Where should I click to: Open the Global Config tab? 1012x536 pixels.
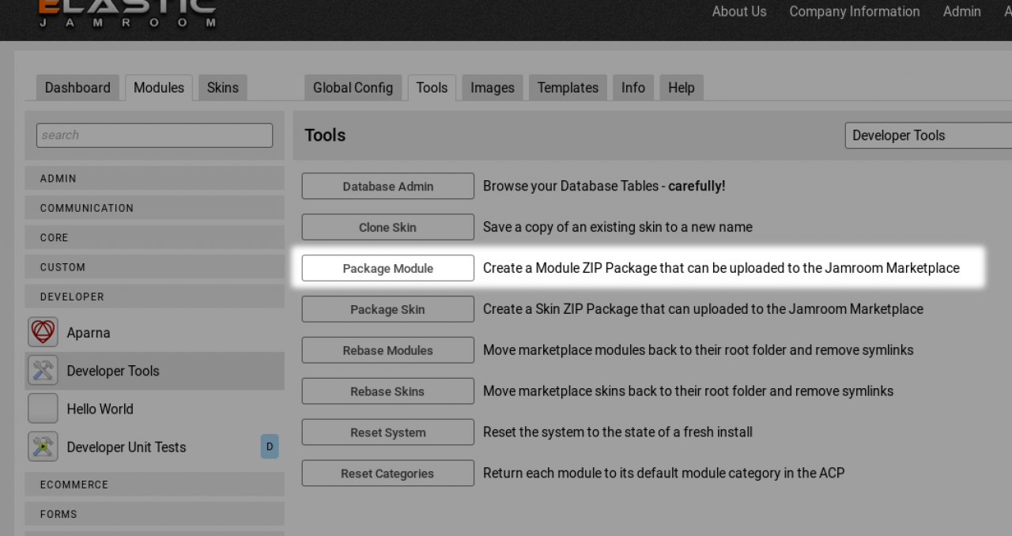pyautogui.click(x=353, y=88)
